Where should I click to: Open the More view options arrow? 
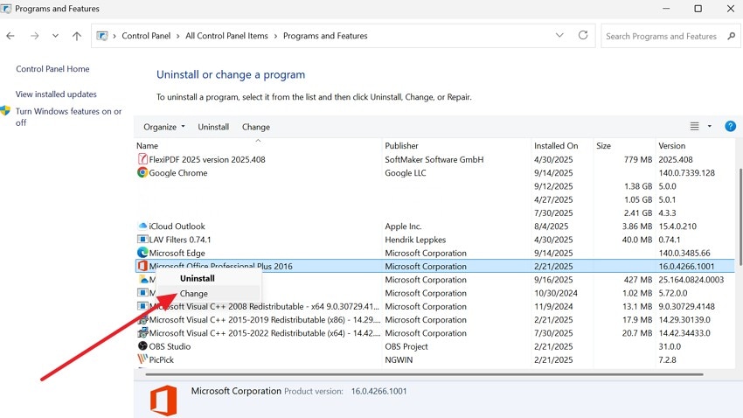[x=710, y=126]
